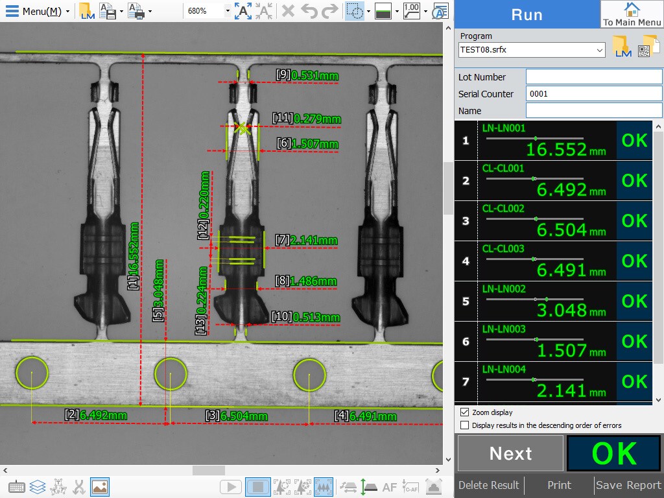
Task: Click the save report file icon
Action: [107, 11]
